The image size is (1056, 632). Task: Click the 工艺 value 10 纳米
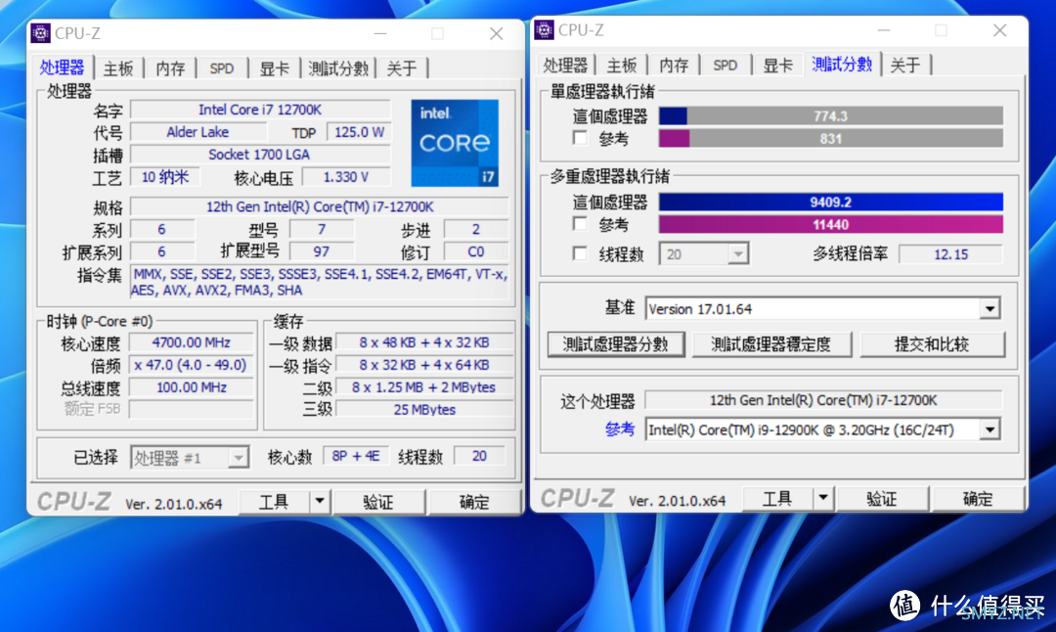tap(165, 177)
